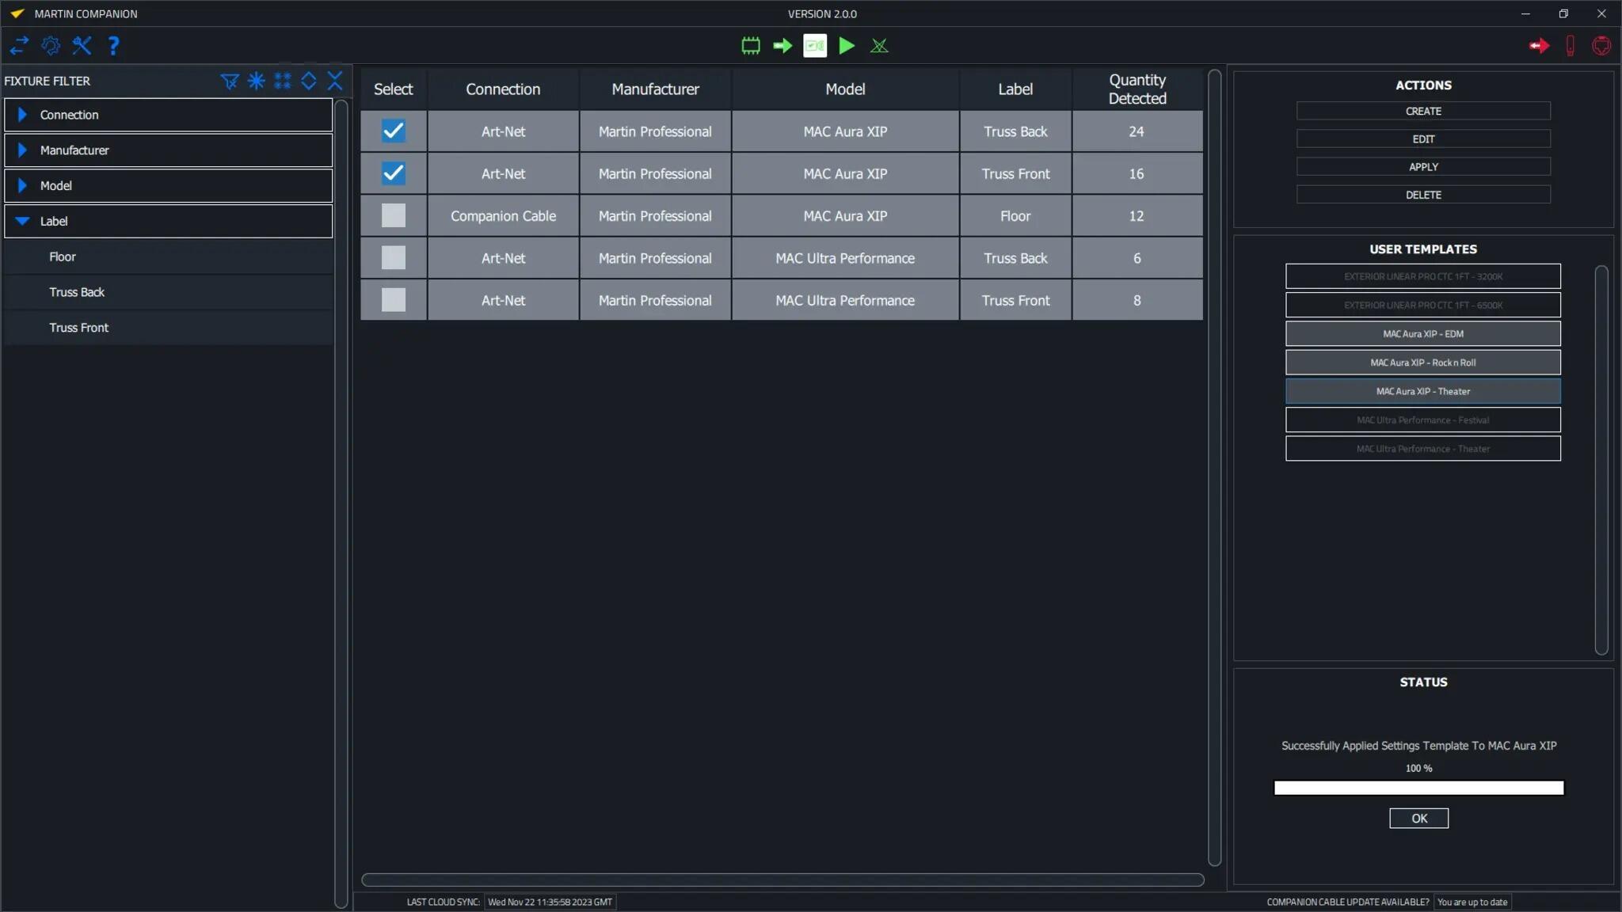
Task: Click the APPLY action button
Action: click(1423, 166)
